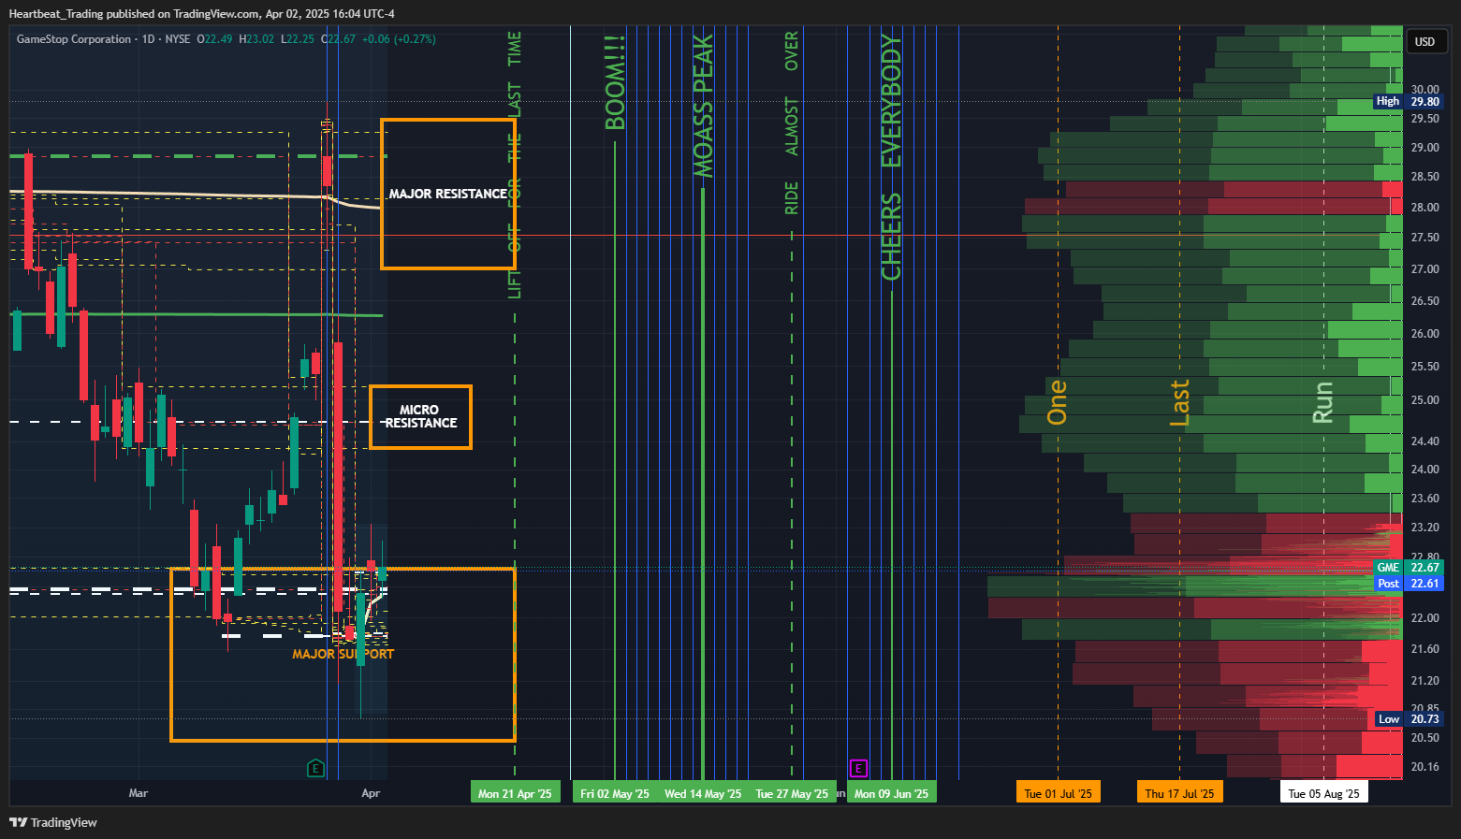1461x839 pixels.
Task: Click the High 29.80 price label
Action: tap(1408, 101)
